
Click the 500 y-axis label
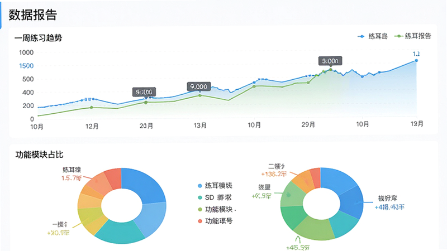coord(28,79)
